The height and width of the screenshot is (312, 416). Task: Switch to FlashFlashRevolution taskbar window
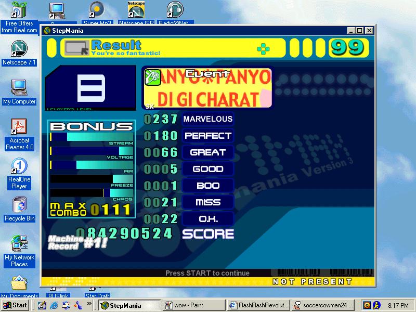point(258,305)
